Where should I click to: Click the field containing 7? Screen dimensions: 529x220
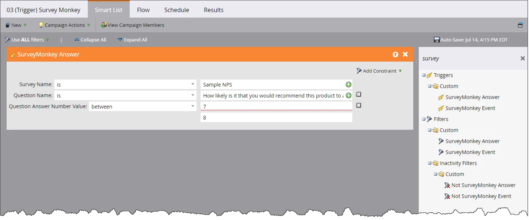pos(276,106)
